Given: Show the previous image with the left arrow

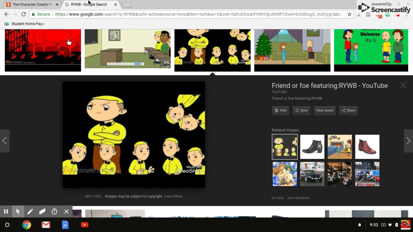Looking at the screenshot, I should click(x=5, y=140).
